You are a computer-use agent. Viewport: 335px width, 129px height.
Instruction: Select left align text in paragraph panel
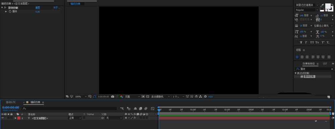[x=297, y=57]
